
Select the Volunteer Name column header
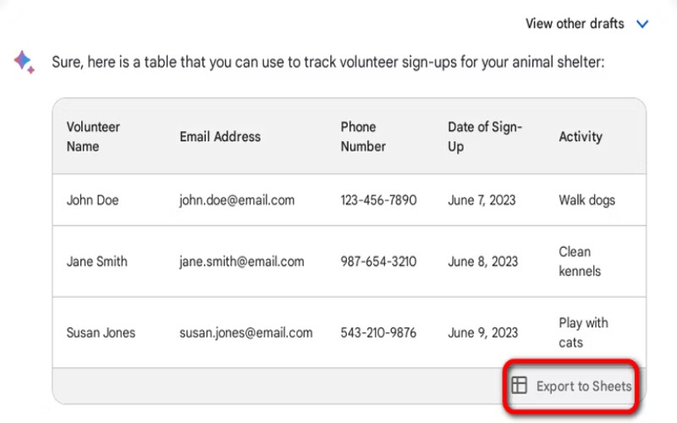(93, 136)
